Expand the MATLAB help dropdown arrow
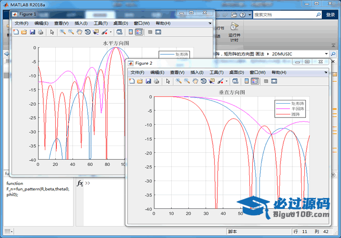Viewport: 341px width, 238px height. [x=249, y=15]
